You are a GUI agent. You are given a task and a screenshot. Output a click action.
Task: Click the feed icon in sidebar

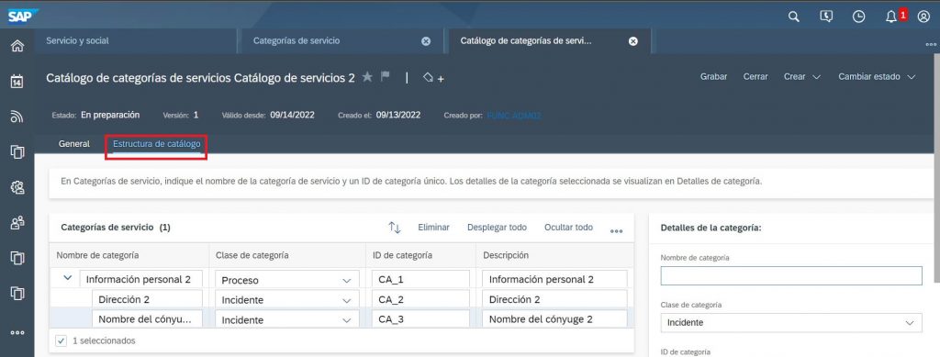17,117
